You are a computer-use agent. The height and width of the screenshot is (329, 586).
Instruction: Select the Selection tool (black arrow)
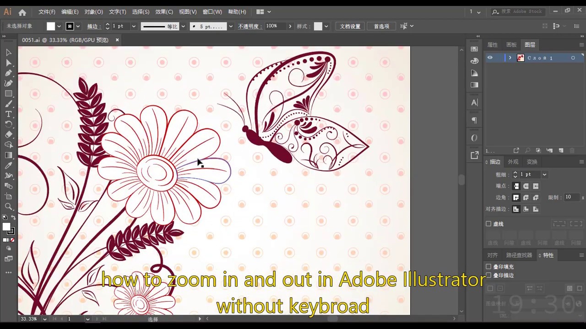click(x=9, y=53)
